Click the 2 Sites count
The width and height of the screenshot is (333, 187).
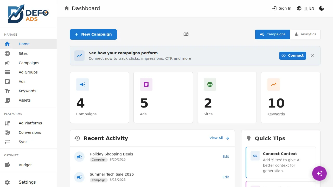208,103
